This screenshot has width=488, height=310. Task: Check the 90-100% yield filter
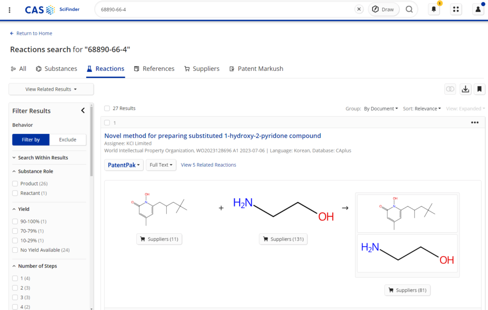click(15, 221)
